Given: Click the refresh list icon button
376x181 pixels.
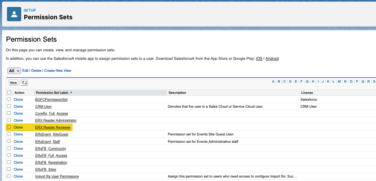Looking at the screenshot, I should point(24,83).
